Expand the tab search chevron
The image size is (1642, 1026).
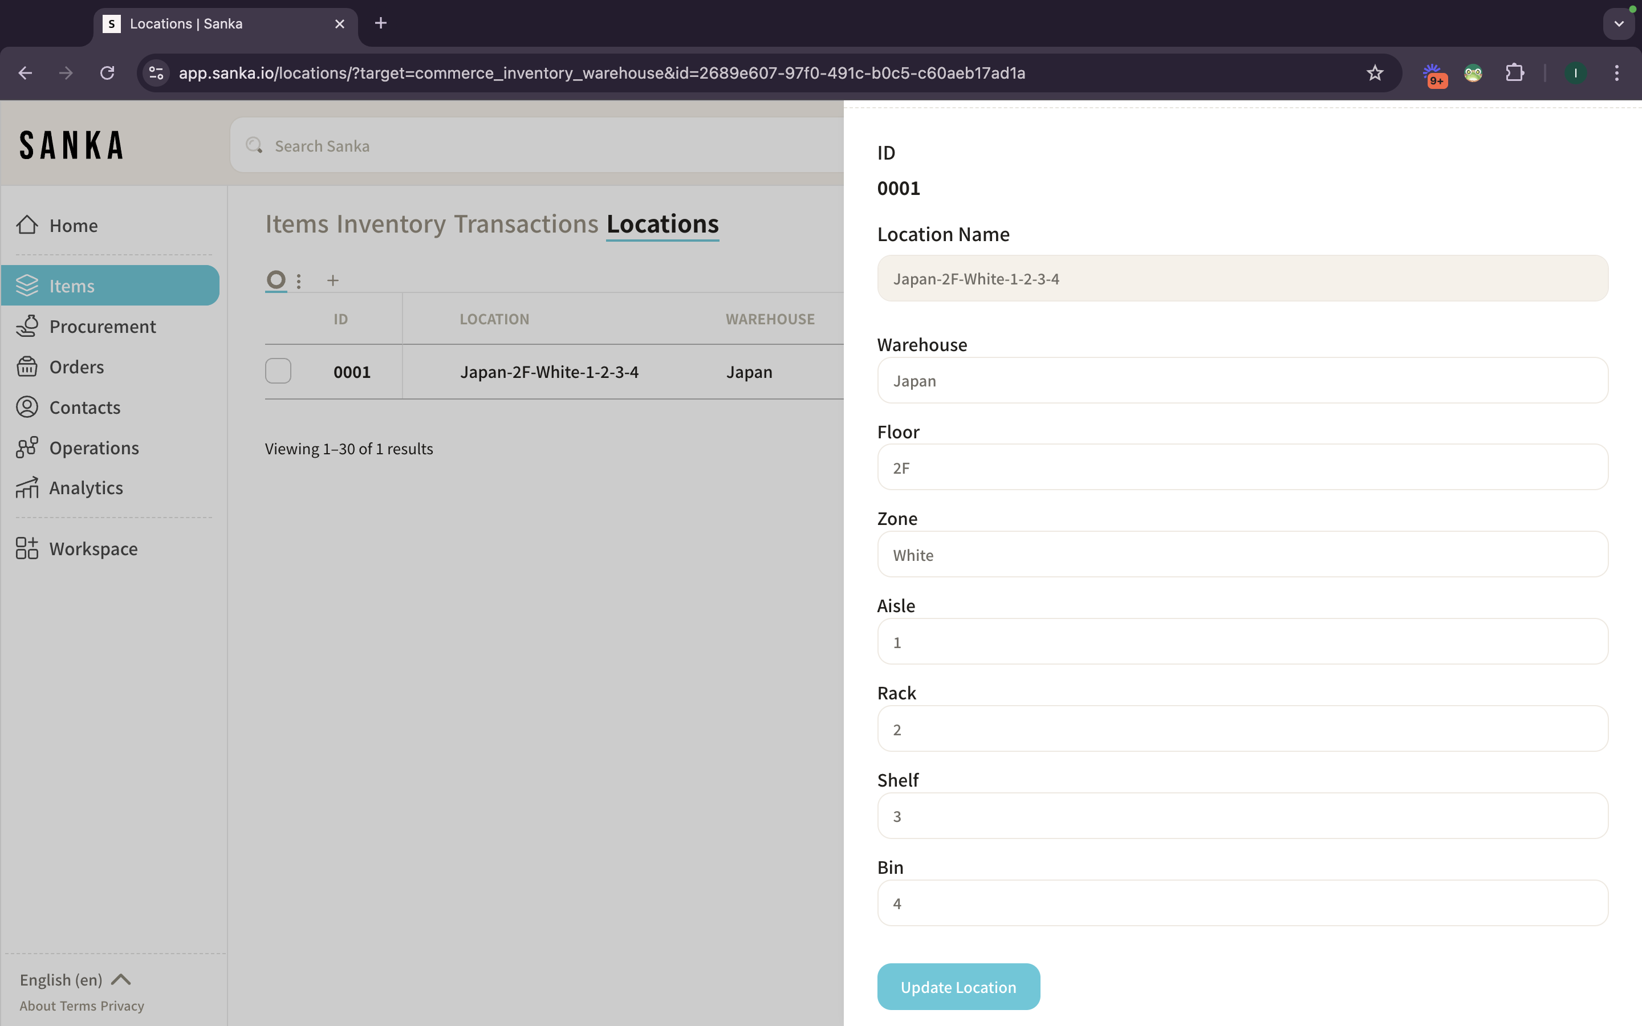click(x=1619, y=24)
